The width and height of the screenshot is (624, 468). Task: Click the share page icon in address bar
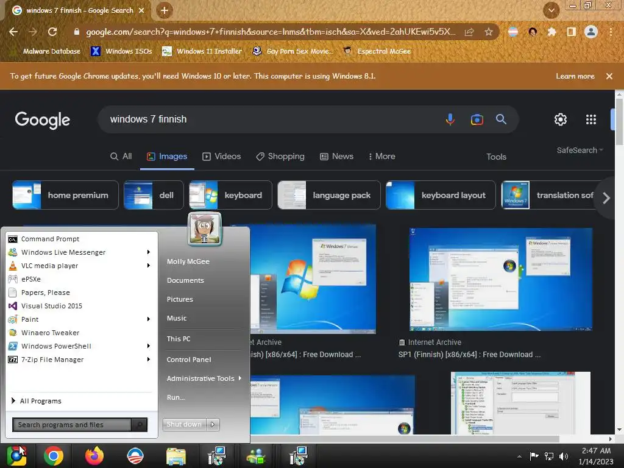(469, 32)
